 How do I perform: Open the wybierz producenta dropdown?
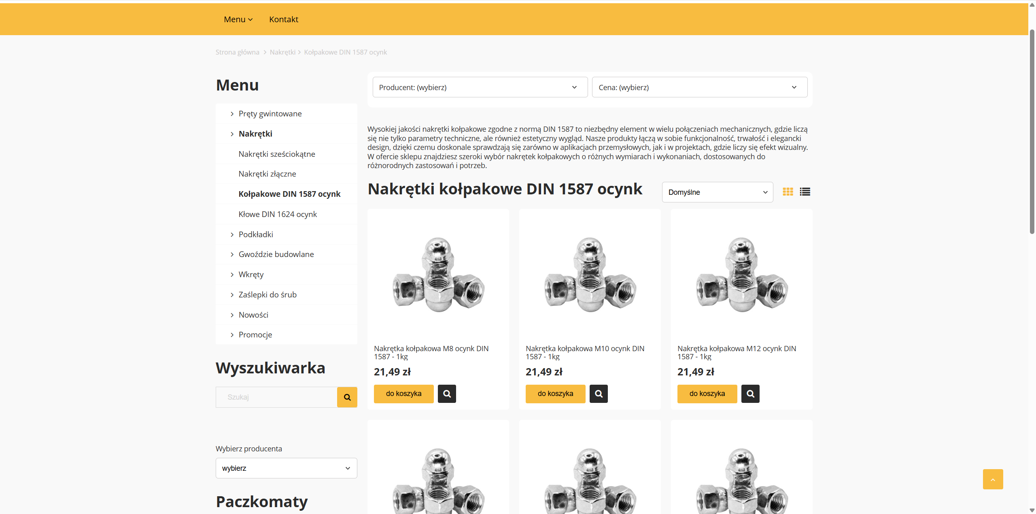pyautogui.click(x=286, y=468)
